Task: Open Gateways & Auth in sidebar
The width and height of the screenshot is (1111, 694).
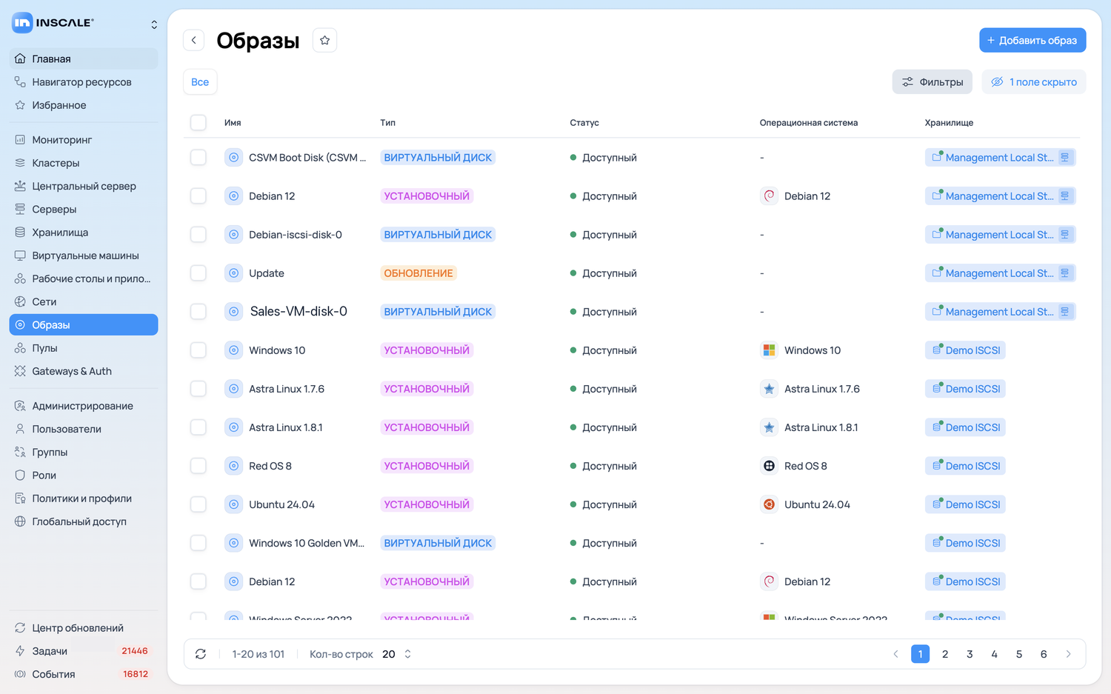Action: click(84, 371)
